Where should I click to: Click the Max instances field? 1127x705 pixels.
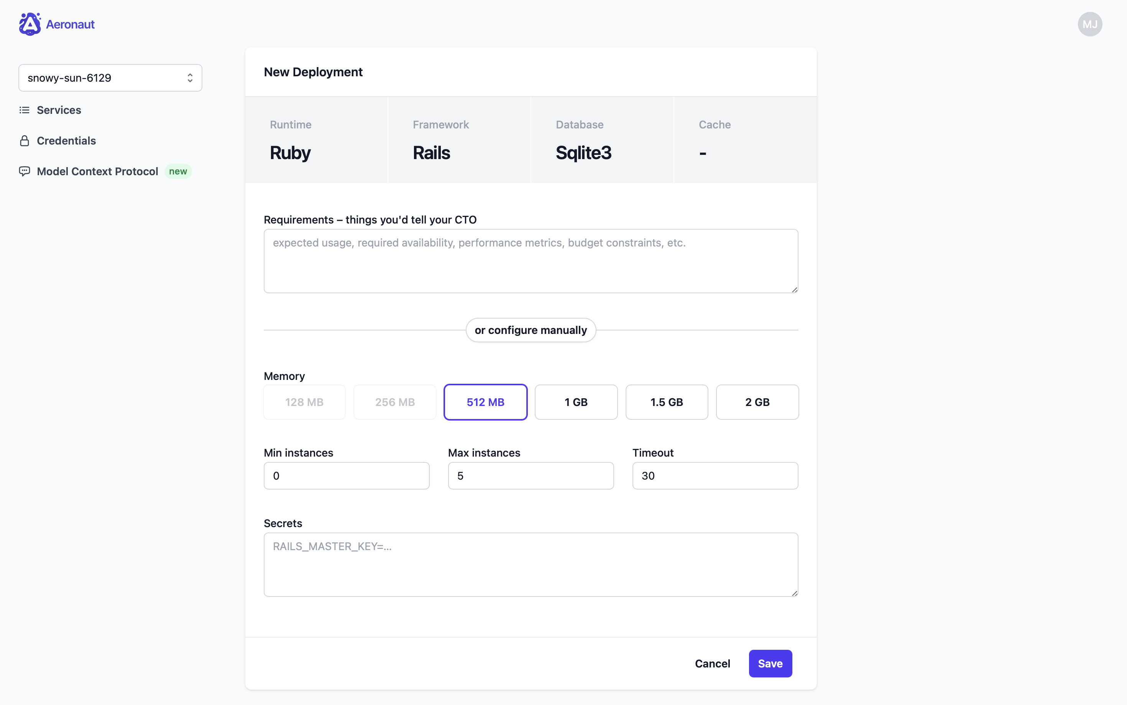[531, 476]
